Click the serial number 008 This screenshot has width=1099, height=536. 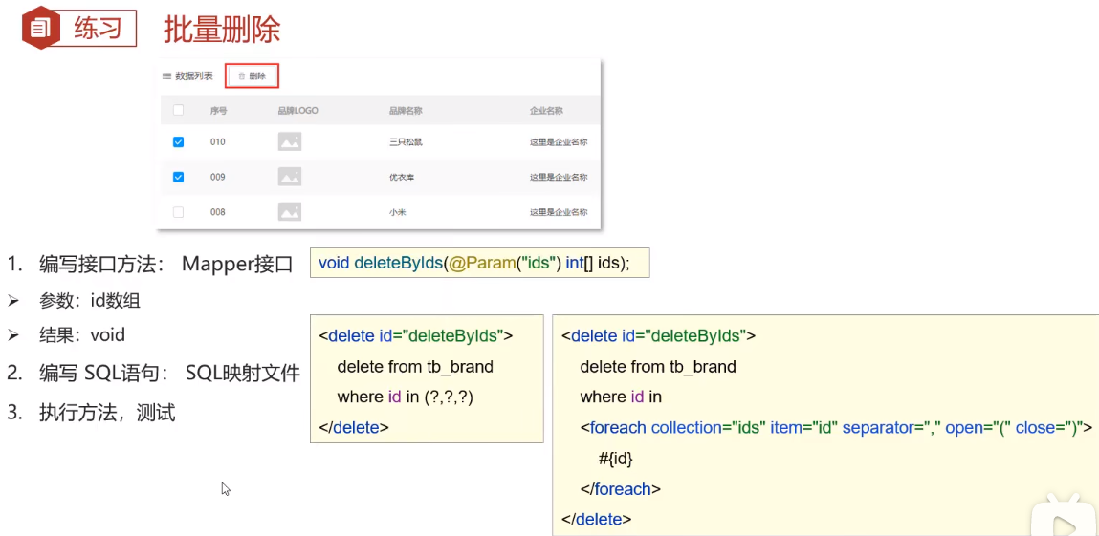click(x=217, y=212)
